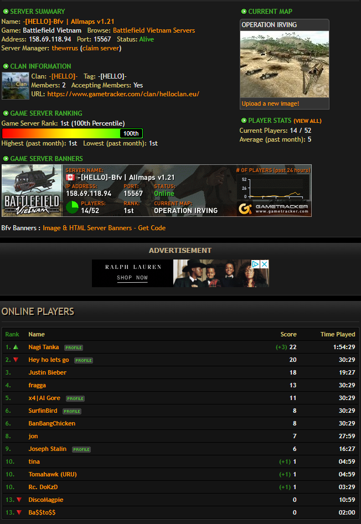
Task: Click the 158.69.118.94 address in Server Summary
Action: (x=50, y=39)
